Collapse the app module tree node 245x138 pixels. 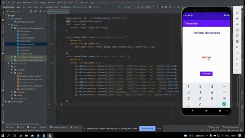(x=6, y=15)
